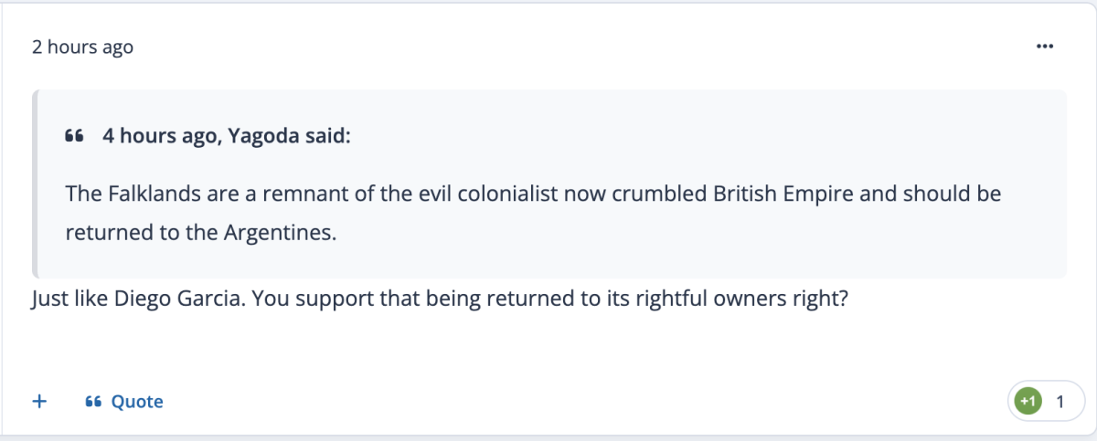Click the quotation mark icon beside Quote
Screen dimensions: 1097x441
[92, 402]
